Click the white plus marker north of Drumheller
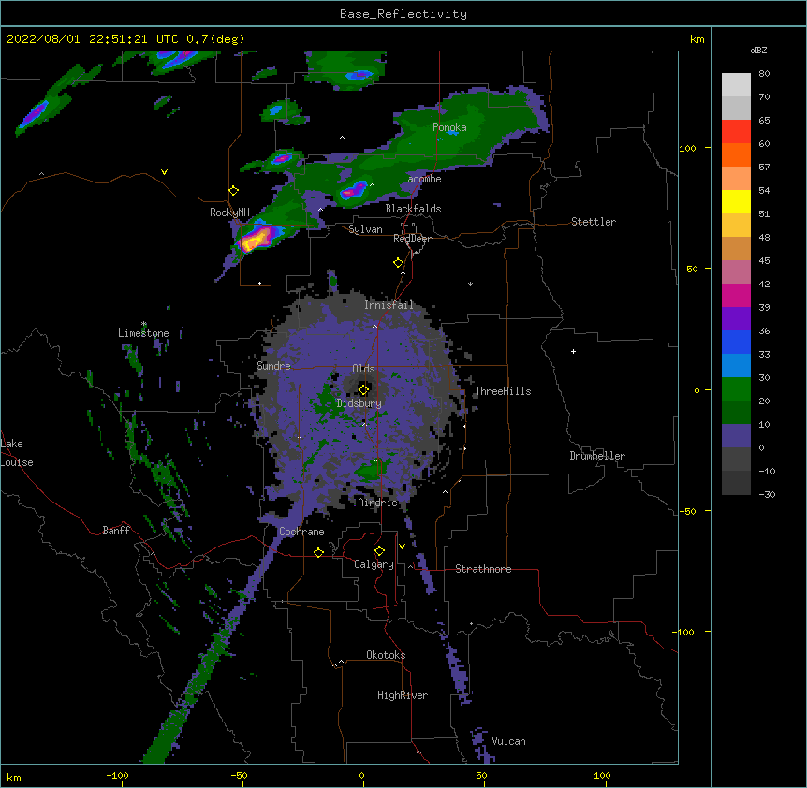807x788 pixels. 573,351
